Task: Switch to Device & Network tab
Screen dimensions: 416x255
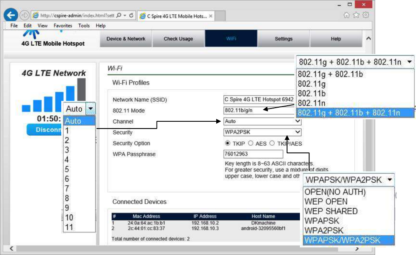Action: 126,39
